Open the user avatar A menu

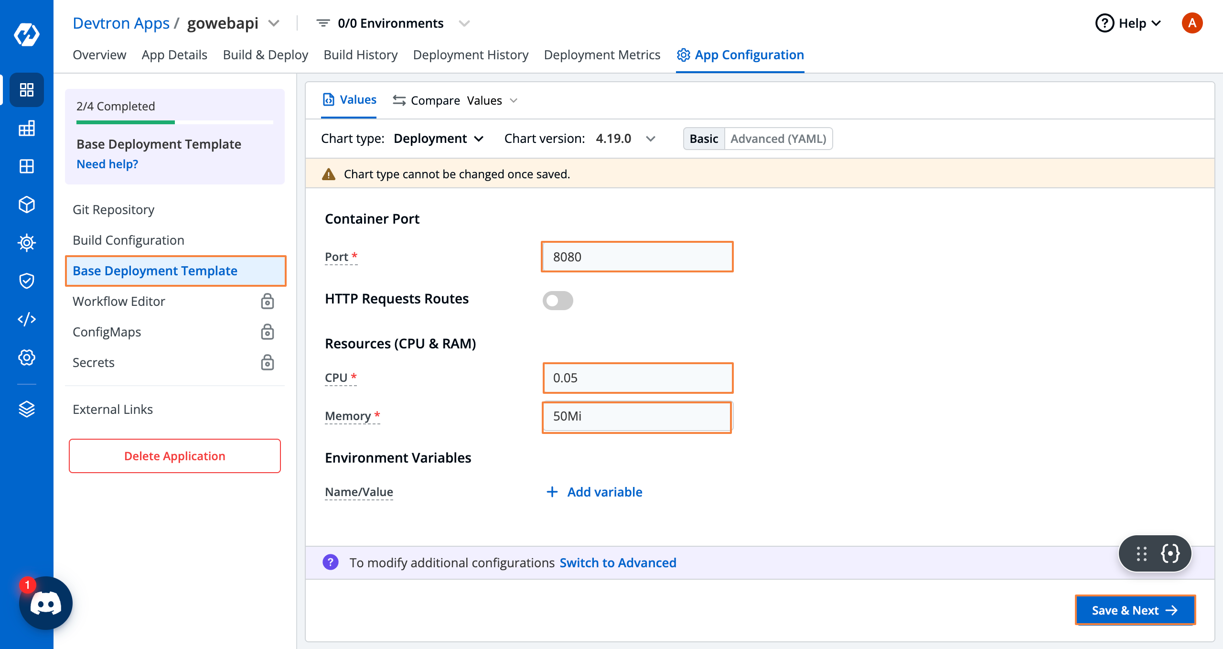click(x=1192, y=23)
